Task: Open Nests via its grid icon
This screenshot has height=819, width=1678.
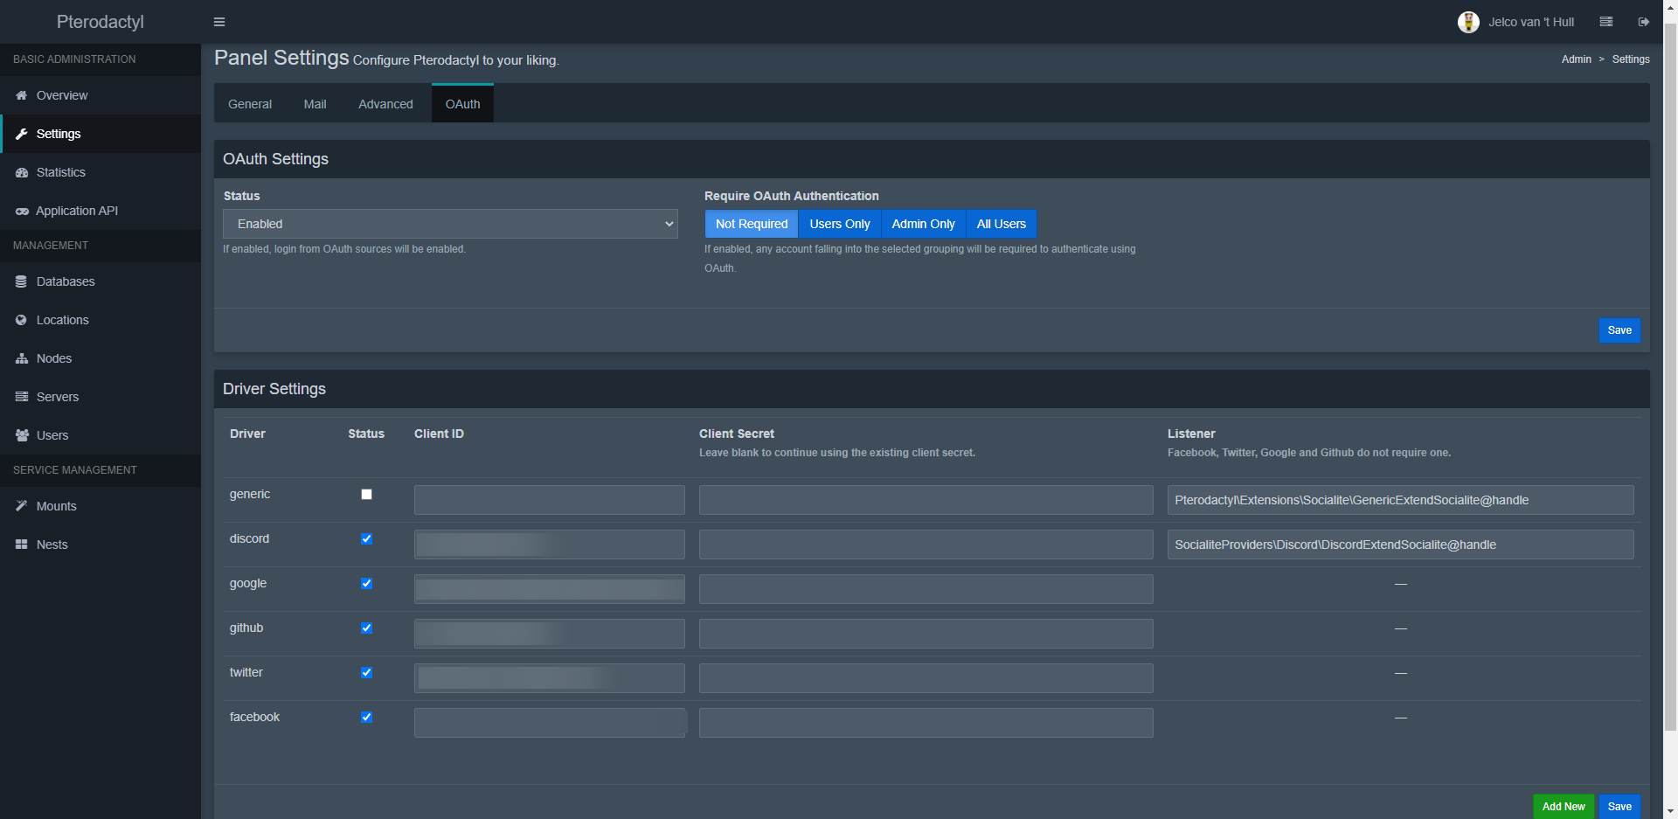Action: coord(22,545)
